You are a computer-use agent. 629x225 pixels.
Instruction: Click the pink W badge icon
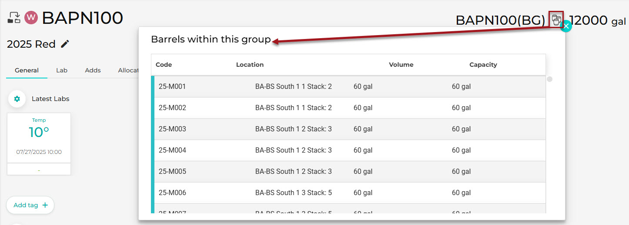click(31, 18)
